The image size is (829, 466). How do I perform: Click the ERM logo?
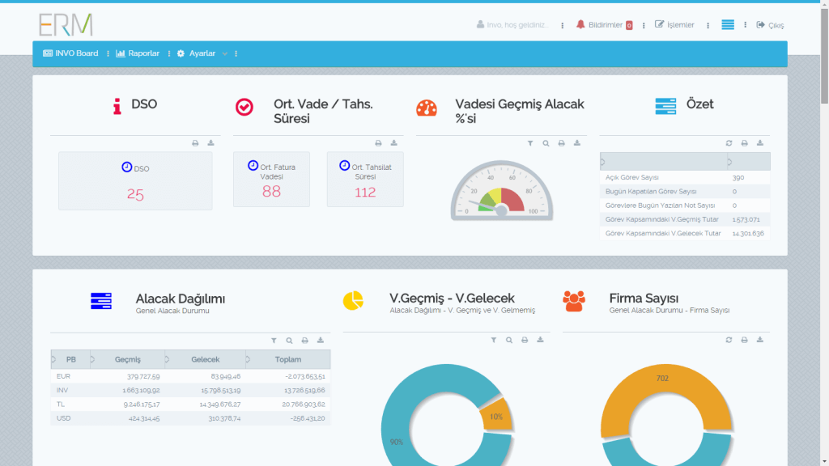(x=66, y=25)
